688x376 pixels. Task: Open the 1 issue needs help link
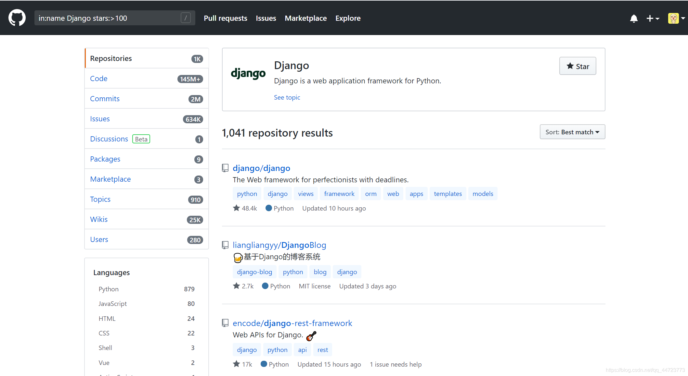(396, 364)
